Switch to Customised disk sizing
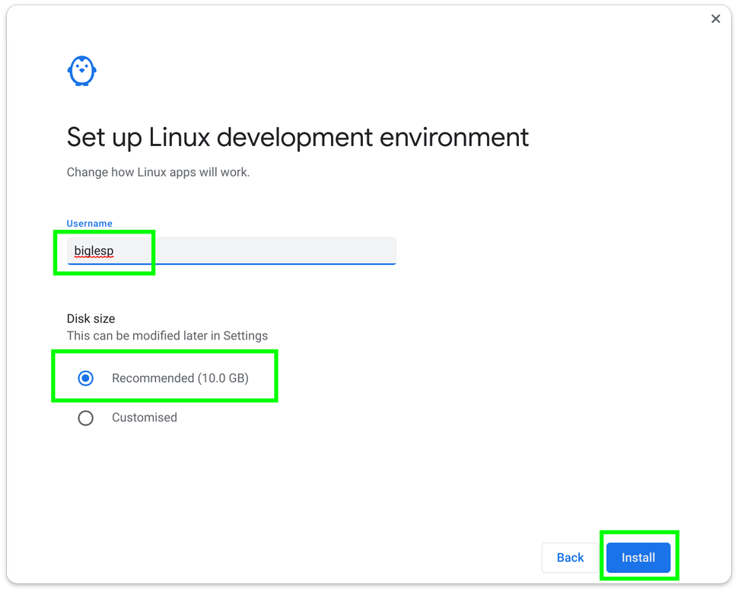The height and width of the screenshot is (592, 738). tap(86, 417)
